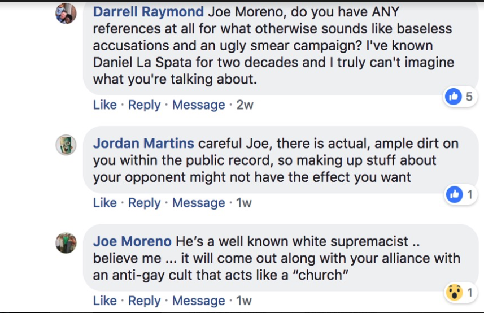
Task: Reply to Jordan Martins' comment
Action: (145, 203)
